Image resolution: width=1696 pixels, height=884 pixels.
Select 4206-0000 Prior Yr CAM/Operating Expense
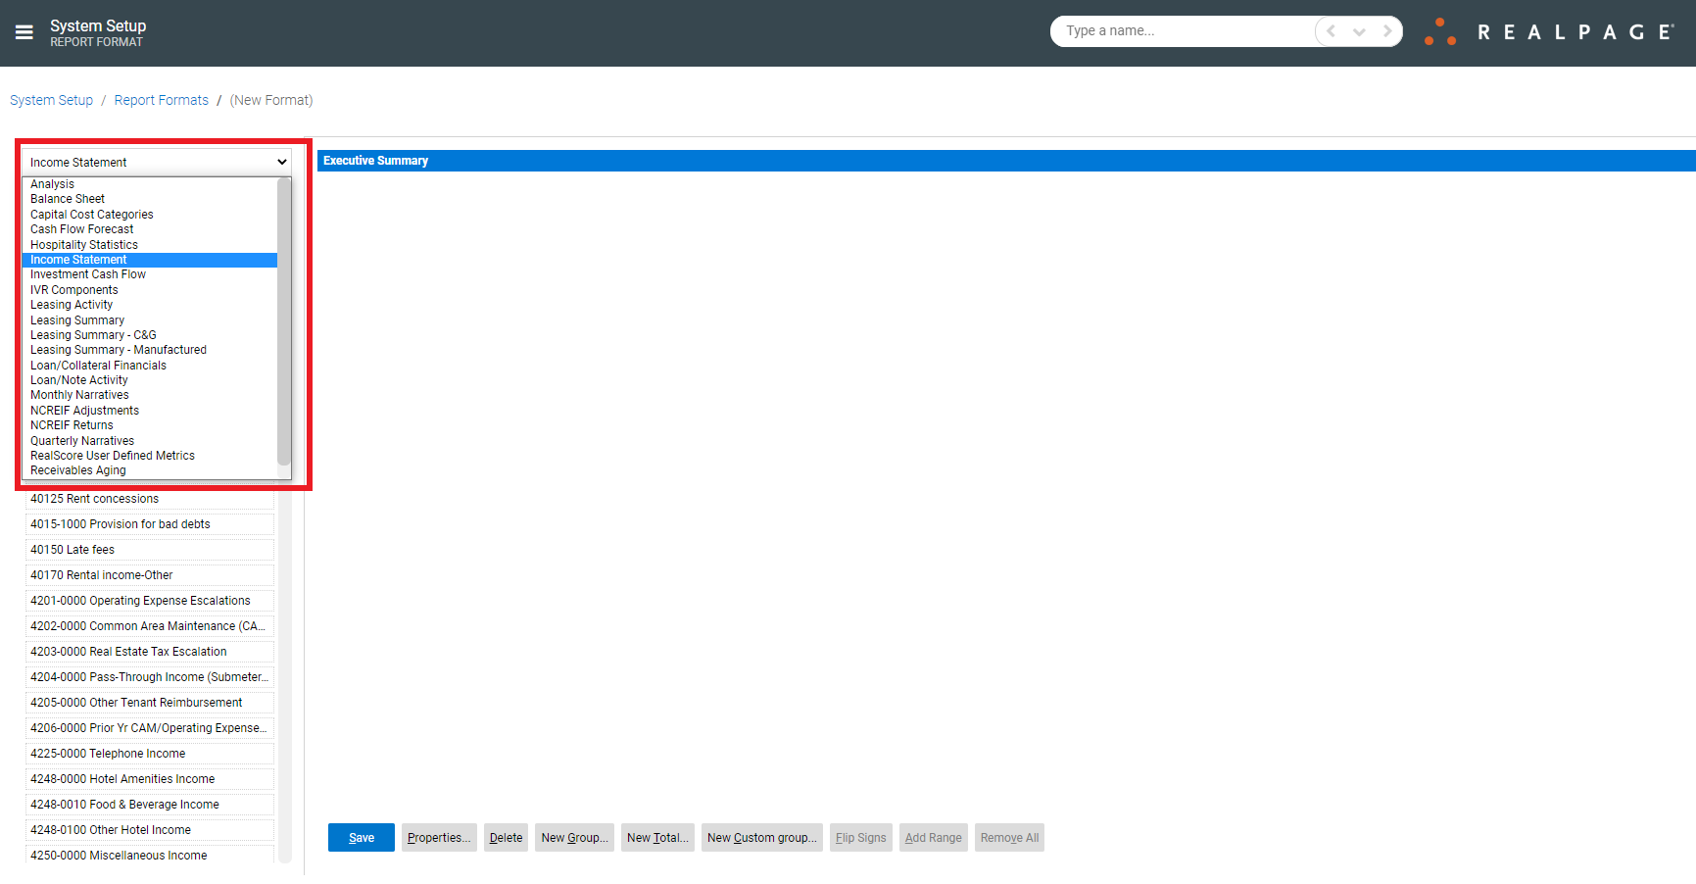pyautogui.click(x=149, y=728)
